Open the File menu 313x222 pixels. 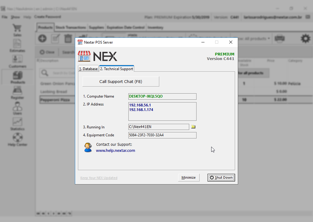pyautogui.click(x=4, y=17)
